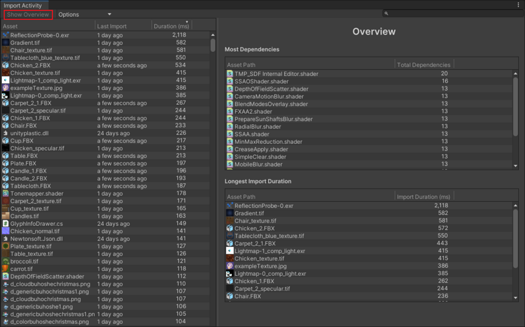This screenshot has height=327, width=525.
Task: Open the Options dropdown
Action: coord(85,14)
